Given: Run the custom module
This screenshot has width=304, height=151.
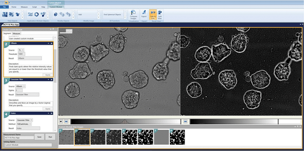Looking at the screenshot, I should [50, 137].
